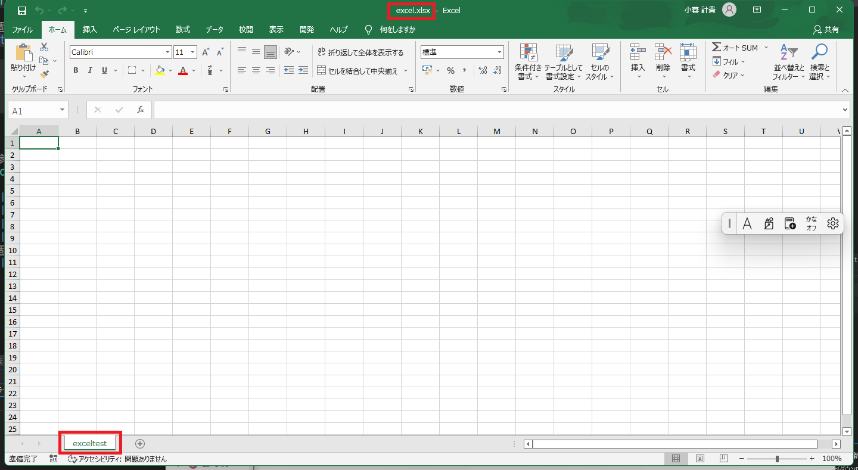Open the 開発 ribbon tab

(x=307, y=29)
